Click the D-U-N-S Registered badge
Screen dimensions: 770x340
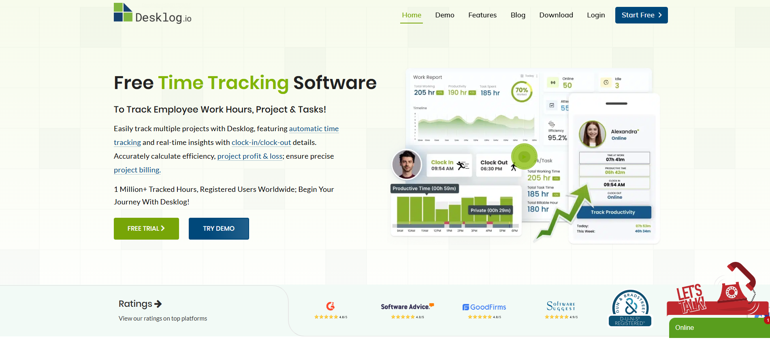(x=630, y=308)
